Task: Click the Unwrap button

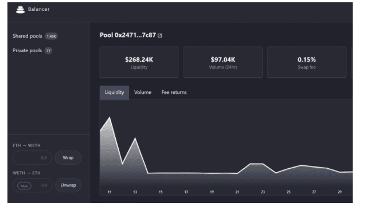Action: 68,185
